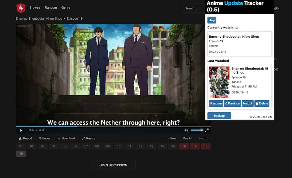
Task: Click the tracking button
Action: click(x=219, y=116)
